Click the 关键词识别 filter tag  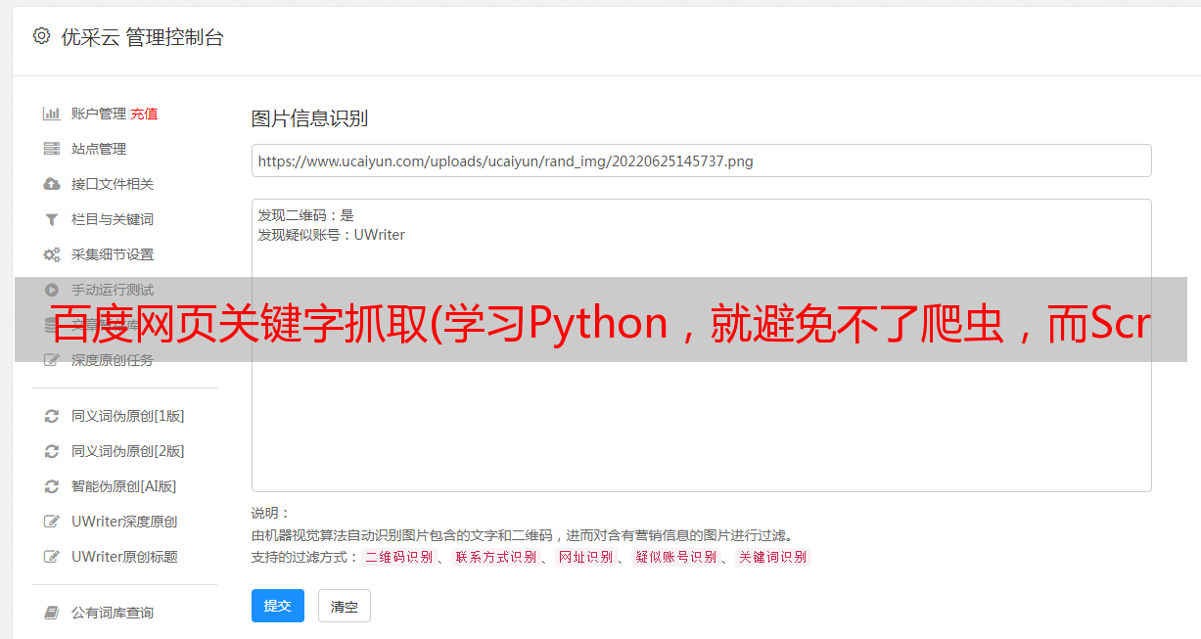click(x=773, y=557)
